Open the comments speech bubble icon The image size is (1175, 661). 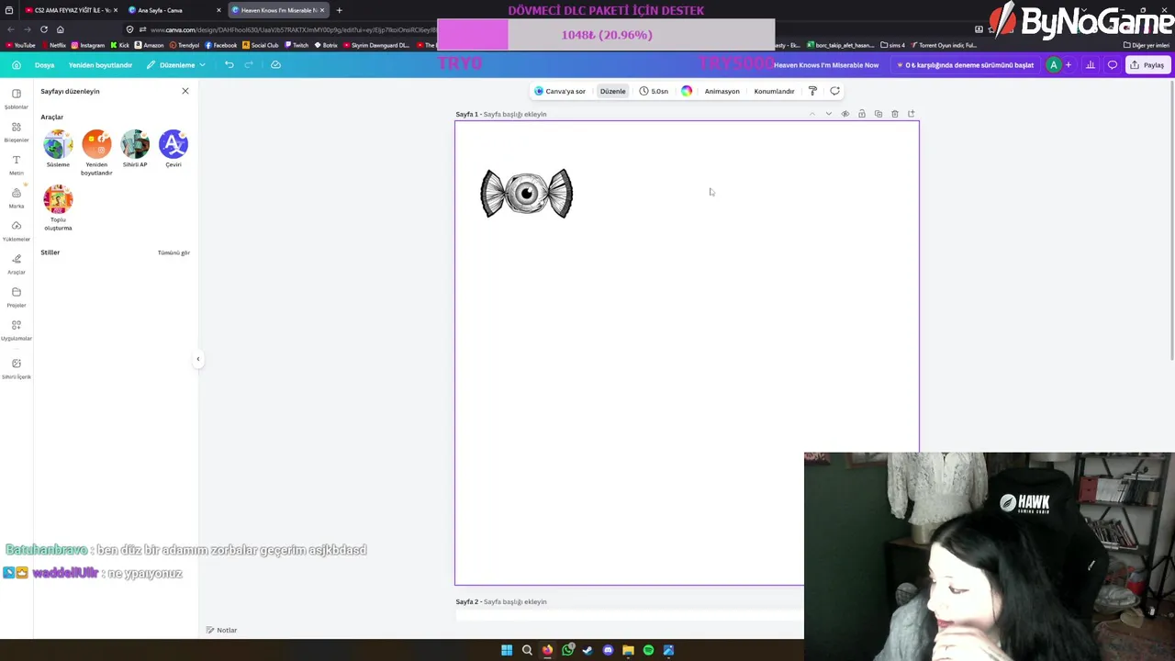coord(1113,65)
